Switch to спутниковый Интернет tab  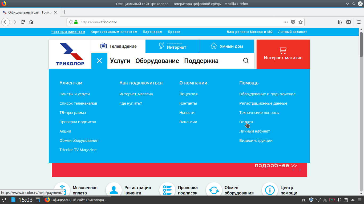173,46
